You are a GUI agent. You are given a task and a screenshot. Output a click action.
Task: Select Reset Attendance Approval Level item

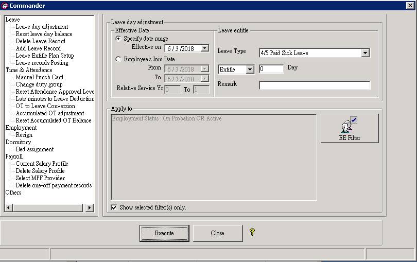55,92
